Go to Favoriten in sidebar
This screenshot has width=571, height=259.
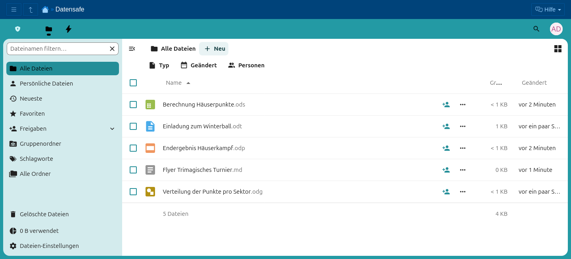click(32, 114)
